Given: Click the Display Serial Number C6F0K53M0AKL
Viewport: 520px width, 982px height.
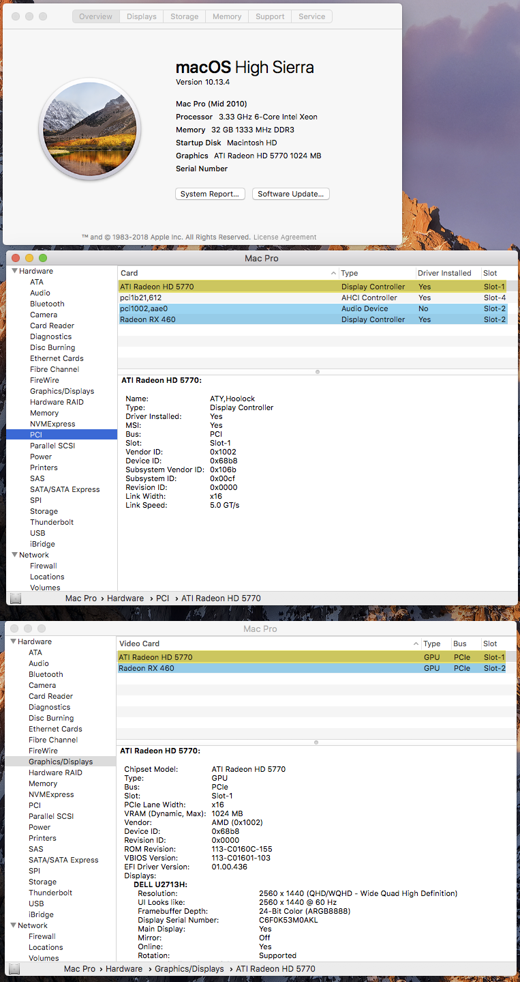Looking at the screenshot, I should point(288,920).
